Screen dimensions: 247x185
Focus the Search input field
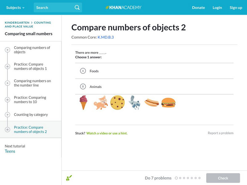click(x=53, y=7)
